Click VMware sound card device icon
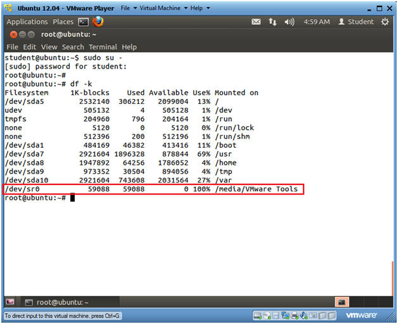398x324 pixels. pos(304,315)
